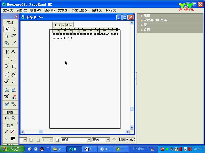The height and width of the screenshot is (153, 205).
Task: Open the 帮助 menu
Action: tap(111, 10)
